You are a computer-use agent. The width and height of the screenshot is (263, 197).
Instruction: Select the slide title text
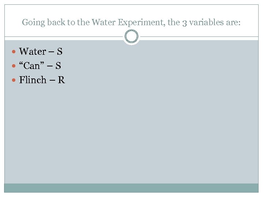131,22
